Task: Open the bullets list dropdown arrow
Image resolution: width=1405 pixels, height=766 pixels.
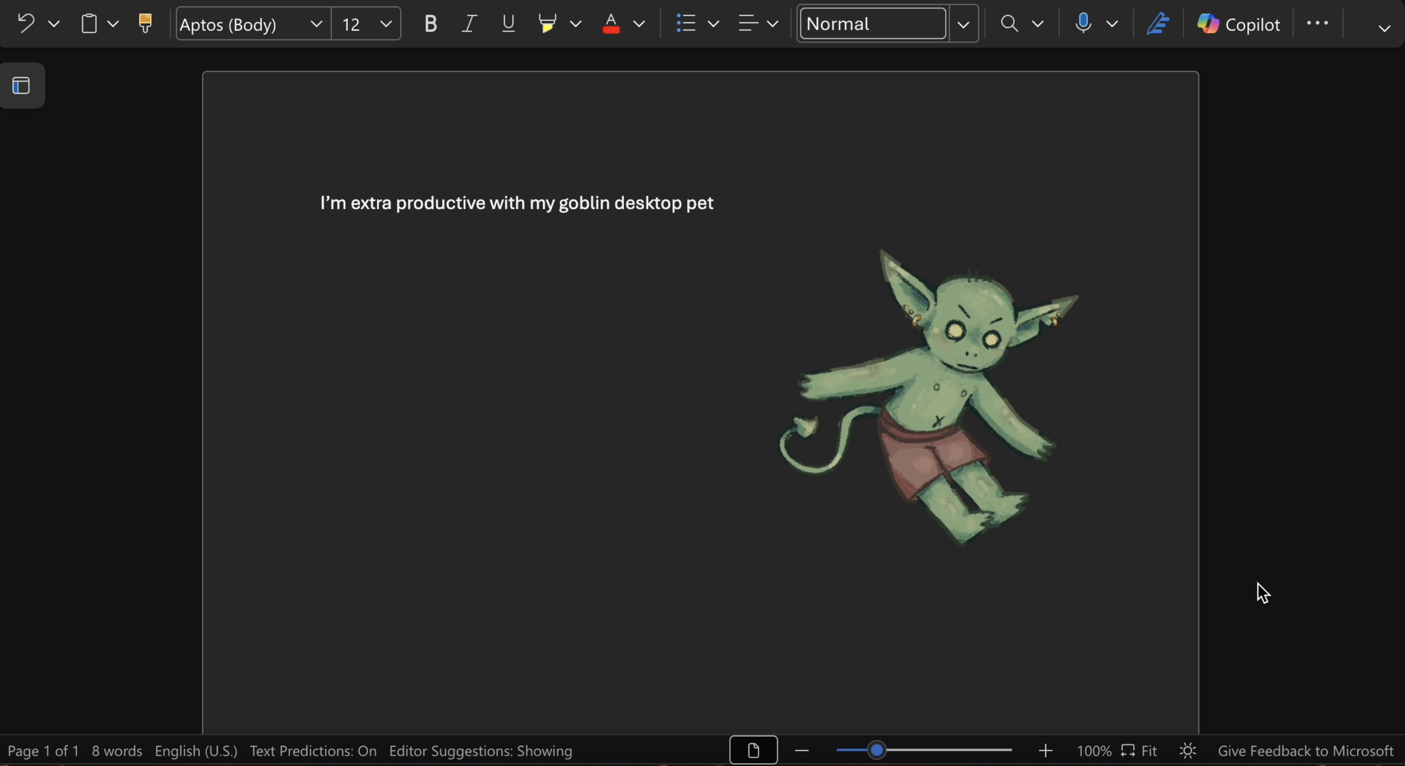Action: [x=713, y=24]
